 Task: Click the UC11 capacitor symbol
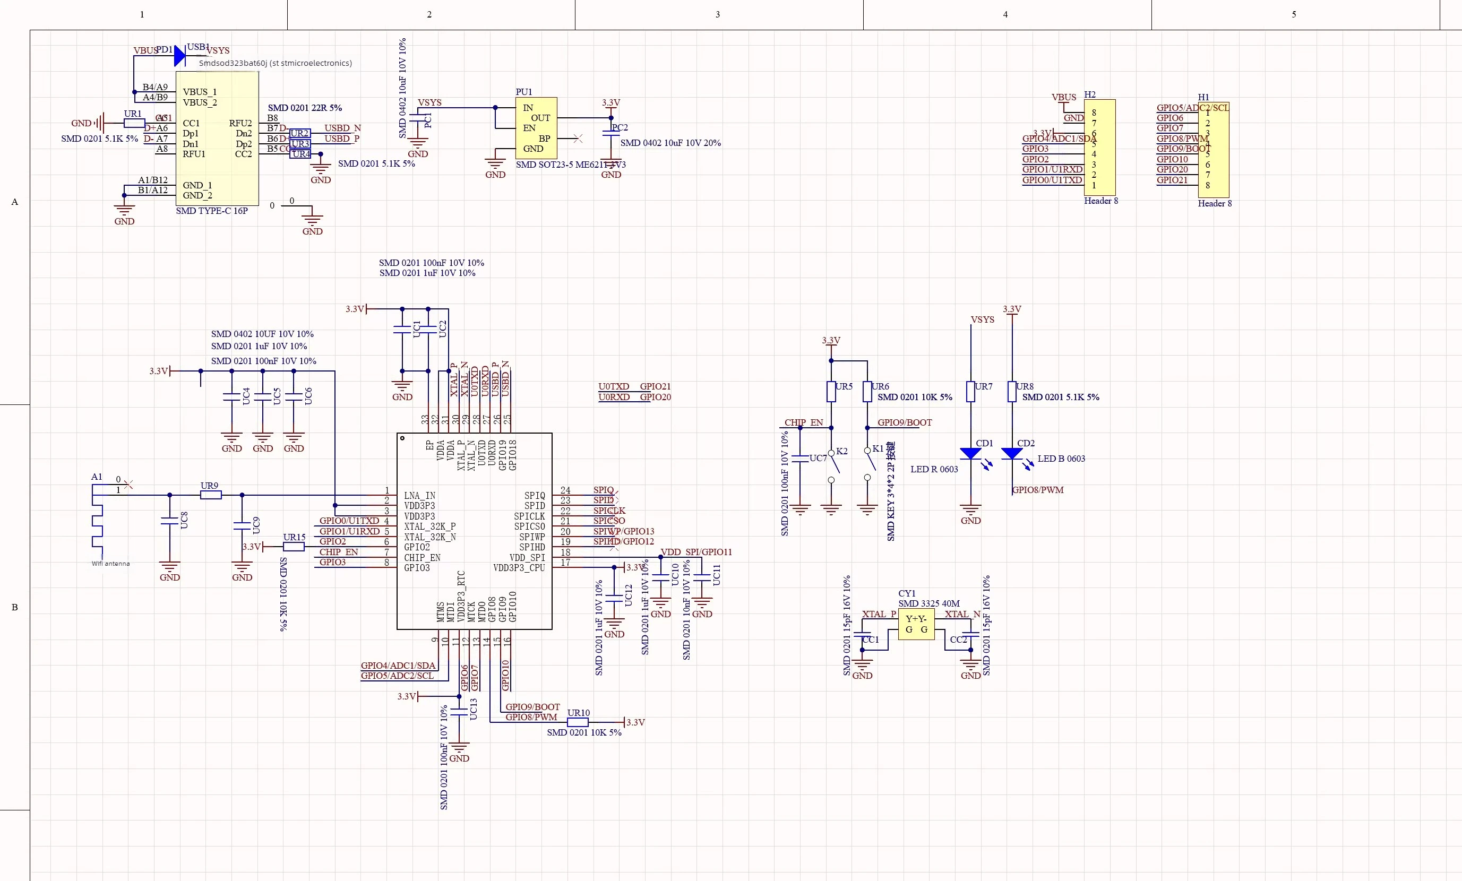702,577
